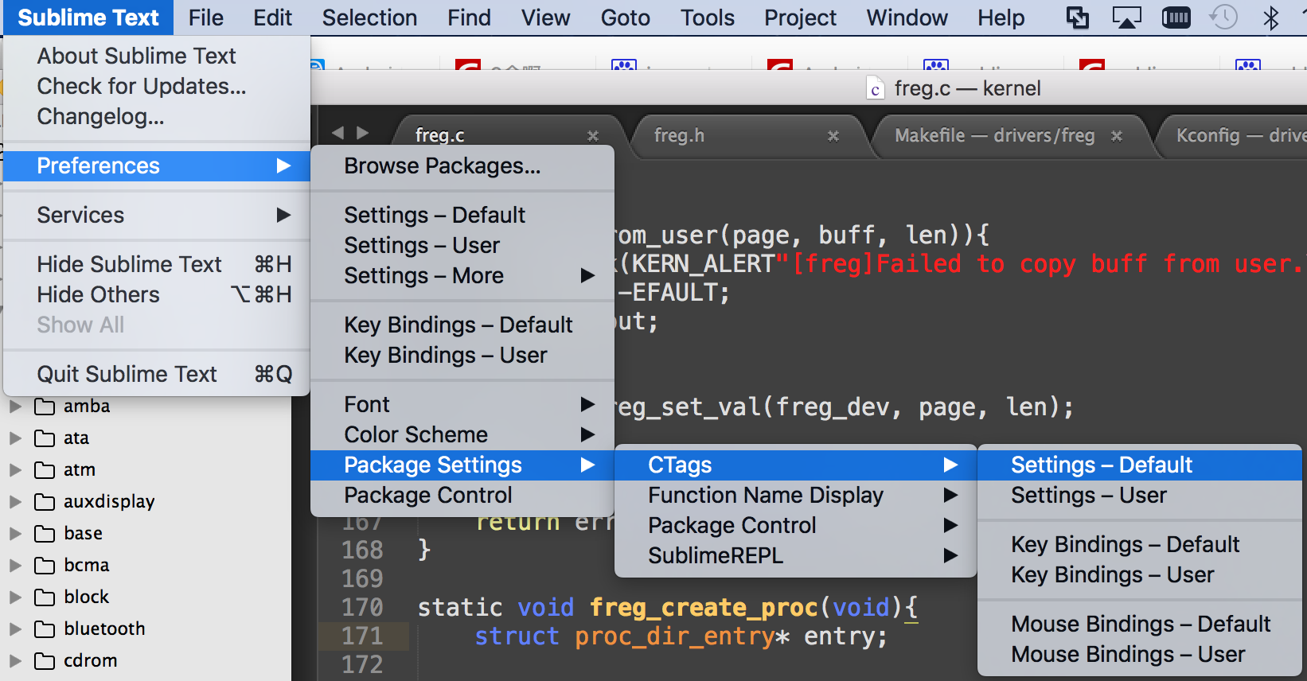Open CTags Mouse Bindings – User
Viewport: 1307px width, 681px height.
tap(1140, 654)
